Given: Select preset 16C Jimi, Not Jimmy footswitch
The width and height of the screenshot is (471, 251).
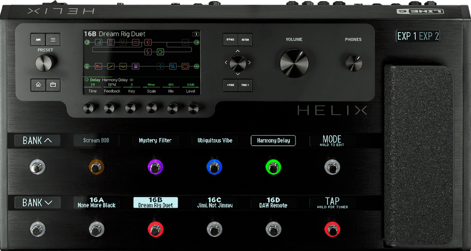Looking at the screenshot, I should (214, 230).
